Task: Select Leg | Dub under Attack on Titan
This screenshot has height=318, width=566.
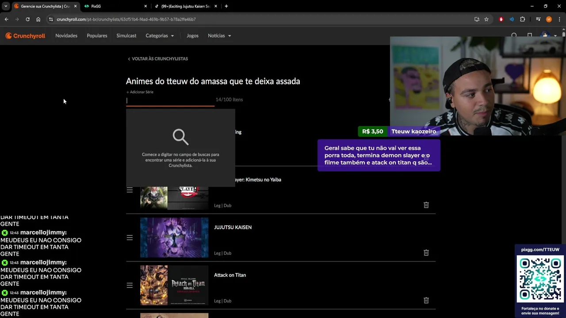Action: [222, 301]
